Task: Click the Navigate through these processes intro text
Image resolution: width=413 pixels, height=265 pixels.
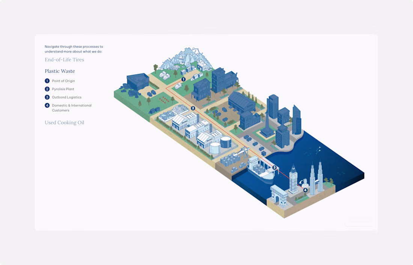Action: [74, 49]
